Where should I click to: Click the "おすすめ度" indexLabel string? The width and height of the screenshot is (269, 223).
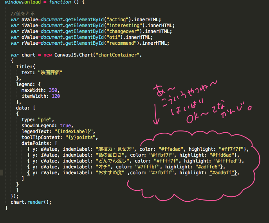[x=110, y=173]
